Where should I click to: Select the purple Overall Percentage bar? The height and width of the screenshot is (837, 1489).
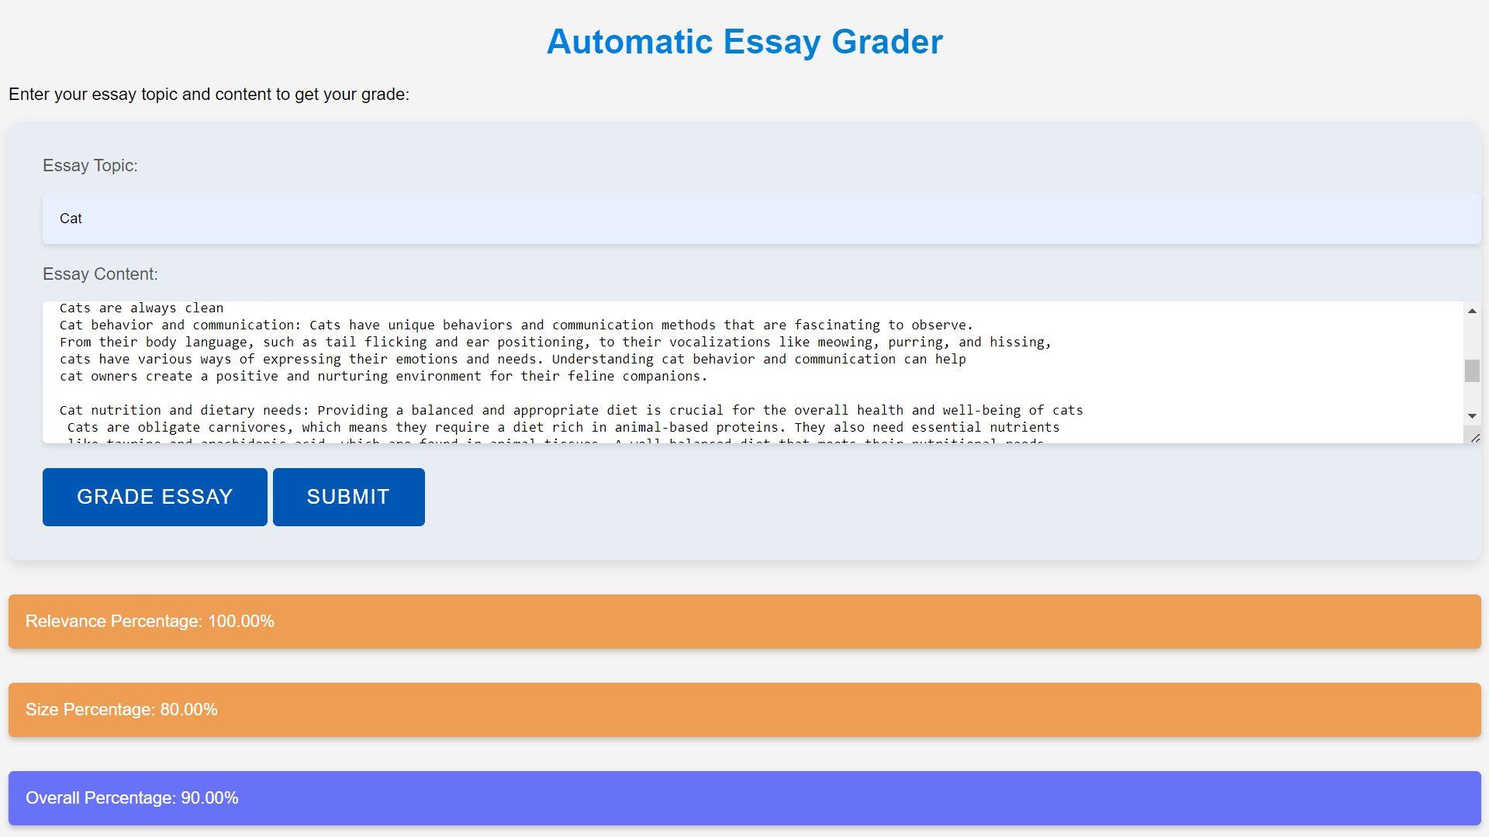click(744, 798)
